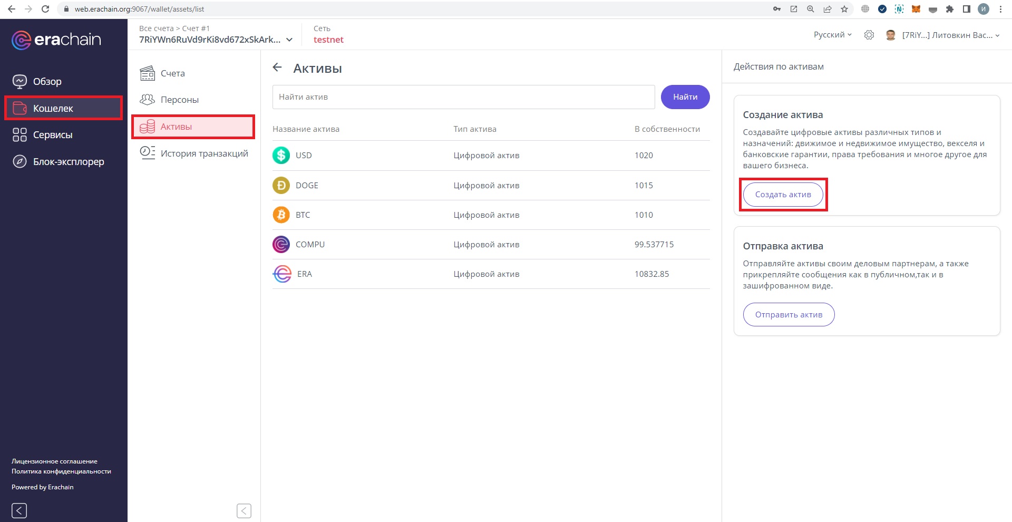1012x522 pixels.
Task: Open Обзор in the sidebar
Action: (47, 81)
